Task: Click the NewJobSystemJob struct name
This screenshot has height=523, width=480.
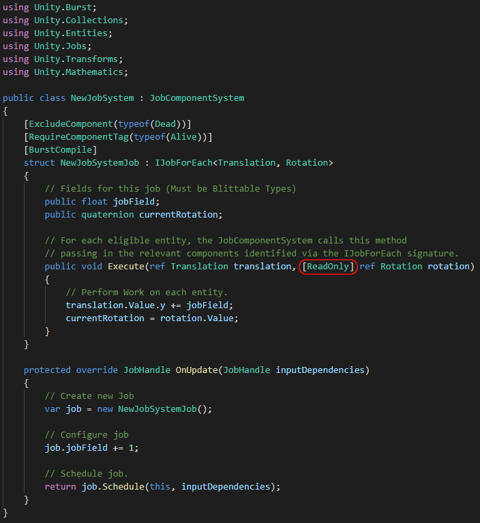Action: (100, 163)
